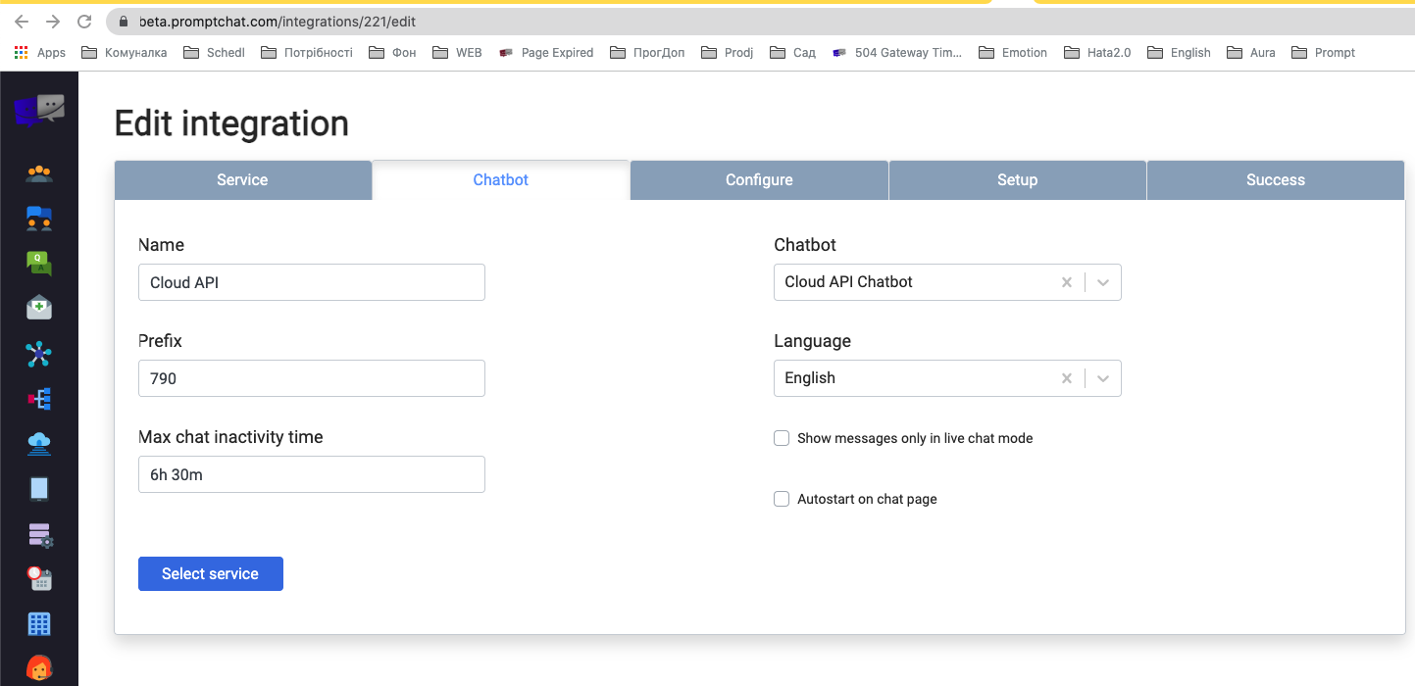
Task: Click the server settings gear icon
Action: 39,534
